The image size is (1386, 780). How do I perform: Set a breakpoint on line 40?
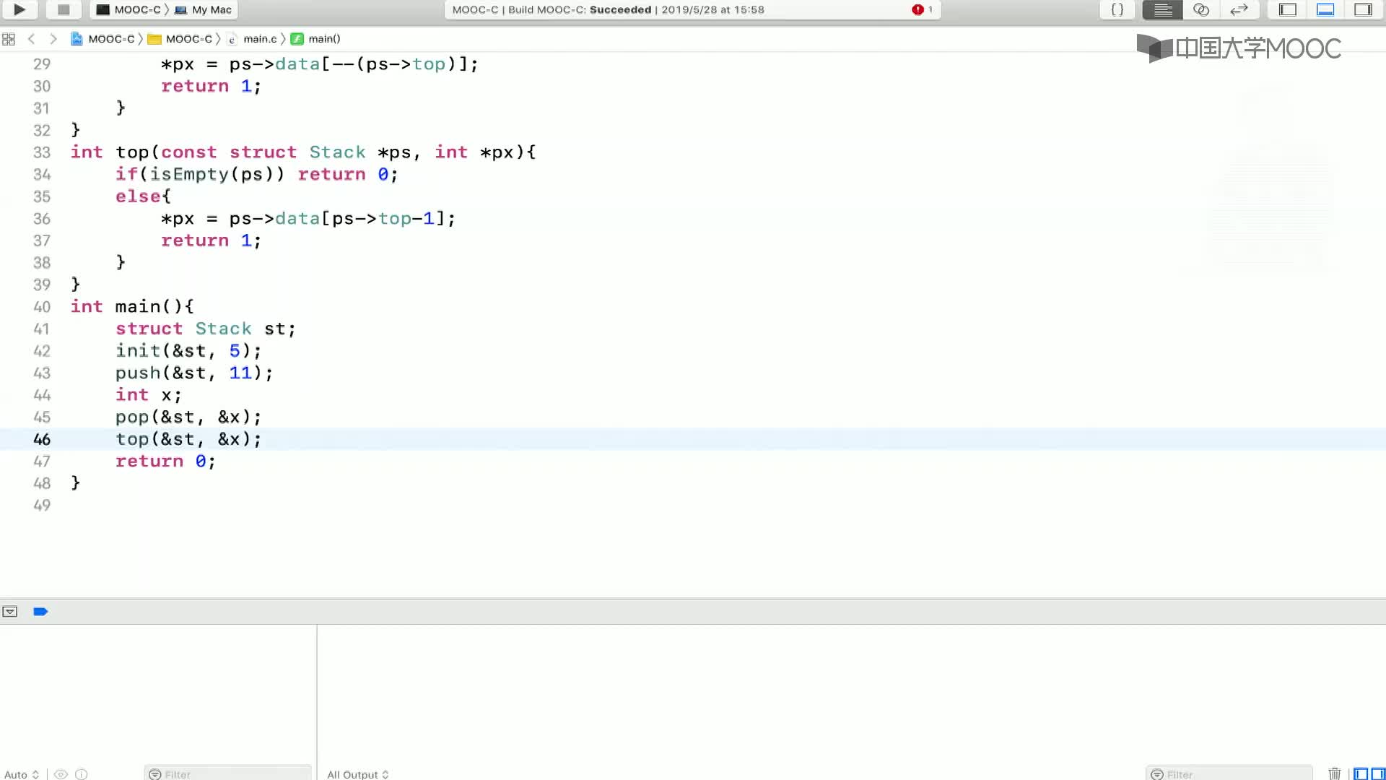pyautogui.click(x=42, y=307)
